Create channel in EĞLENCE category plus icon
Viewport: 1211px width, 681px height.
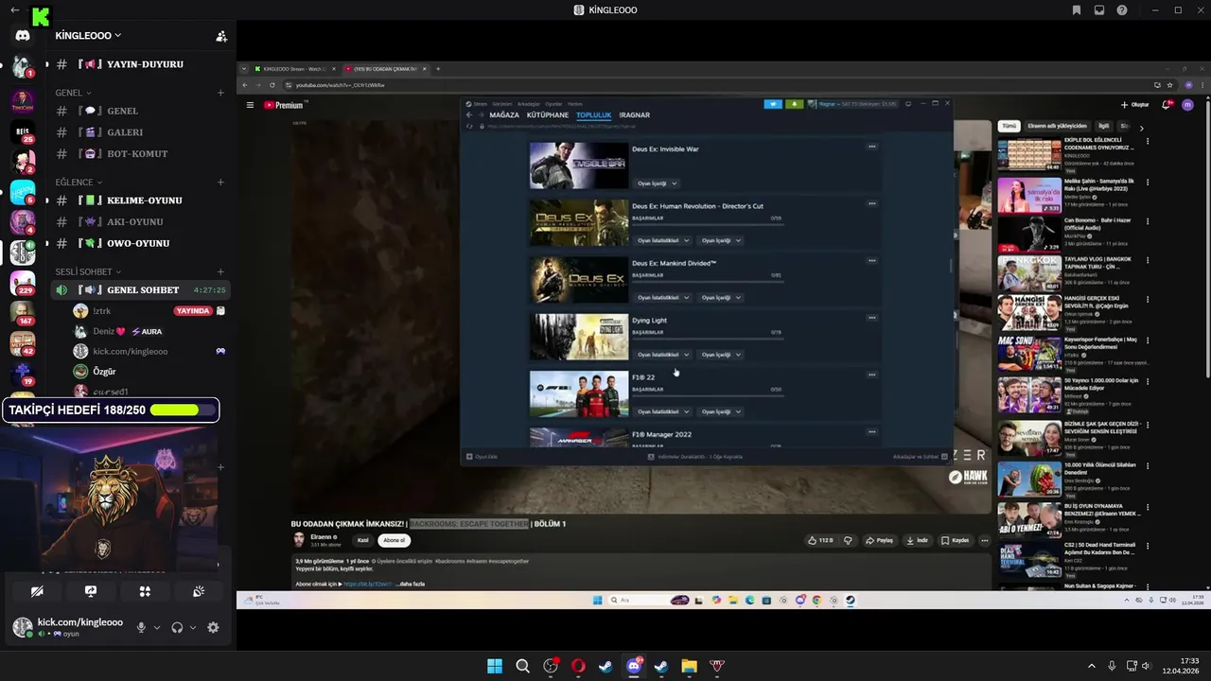point(220,183)
